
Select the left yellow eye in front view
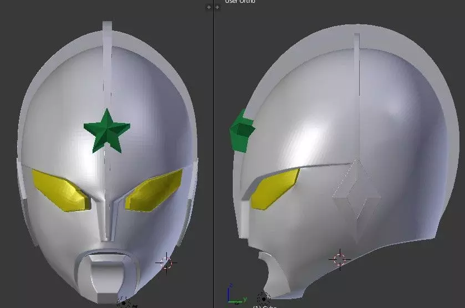click(61, 191)
